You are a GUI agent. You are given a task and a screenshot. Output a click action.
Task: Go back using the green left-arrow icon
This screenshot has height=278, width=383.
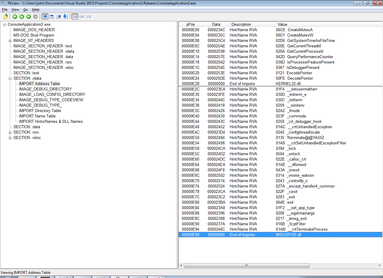point(28,16)
